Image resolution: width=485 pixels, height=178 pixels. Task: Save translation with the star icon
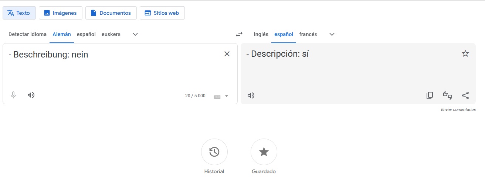coord(465,54)
